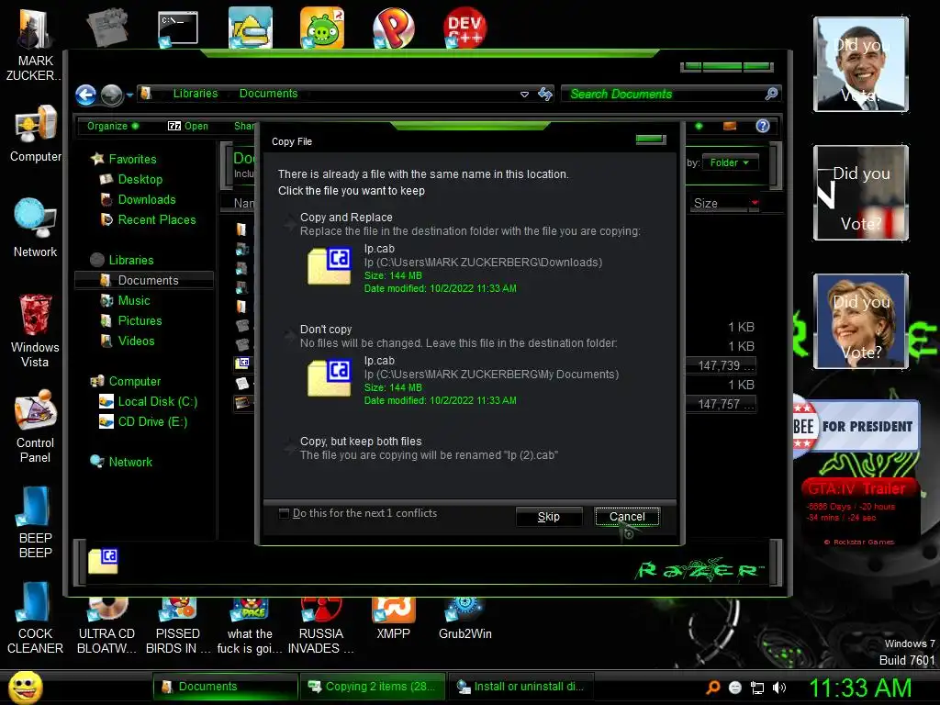Screen dimensions: 940x705
Task: Open the RUSSIA INVADES ... desktop icon
Action: click(x=320, y=625)
